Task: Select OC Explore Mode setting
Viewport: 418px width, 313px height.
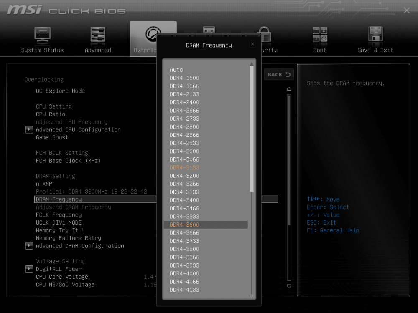Action: click(60, 91)
